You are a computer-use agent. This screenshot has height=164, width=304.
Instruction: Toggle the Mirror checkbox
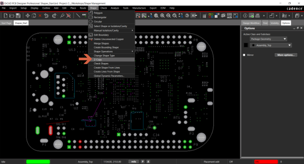[244, 55]
